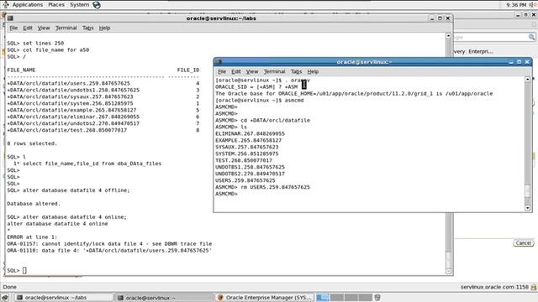Screen dimensions: 538x302
Task: Switch to Oracle Enterprise Manager taskbar button
Action: tap(265, 298)
